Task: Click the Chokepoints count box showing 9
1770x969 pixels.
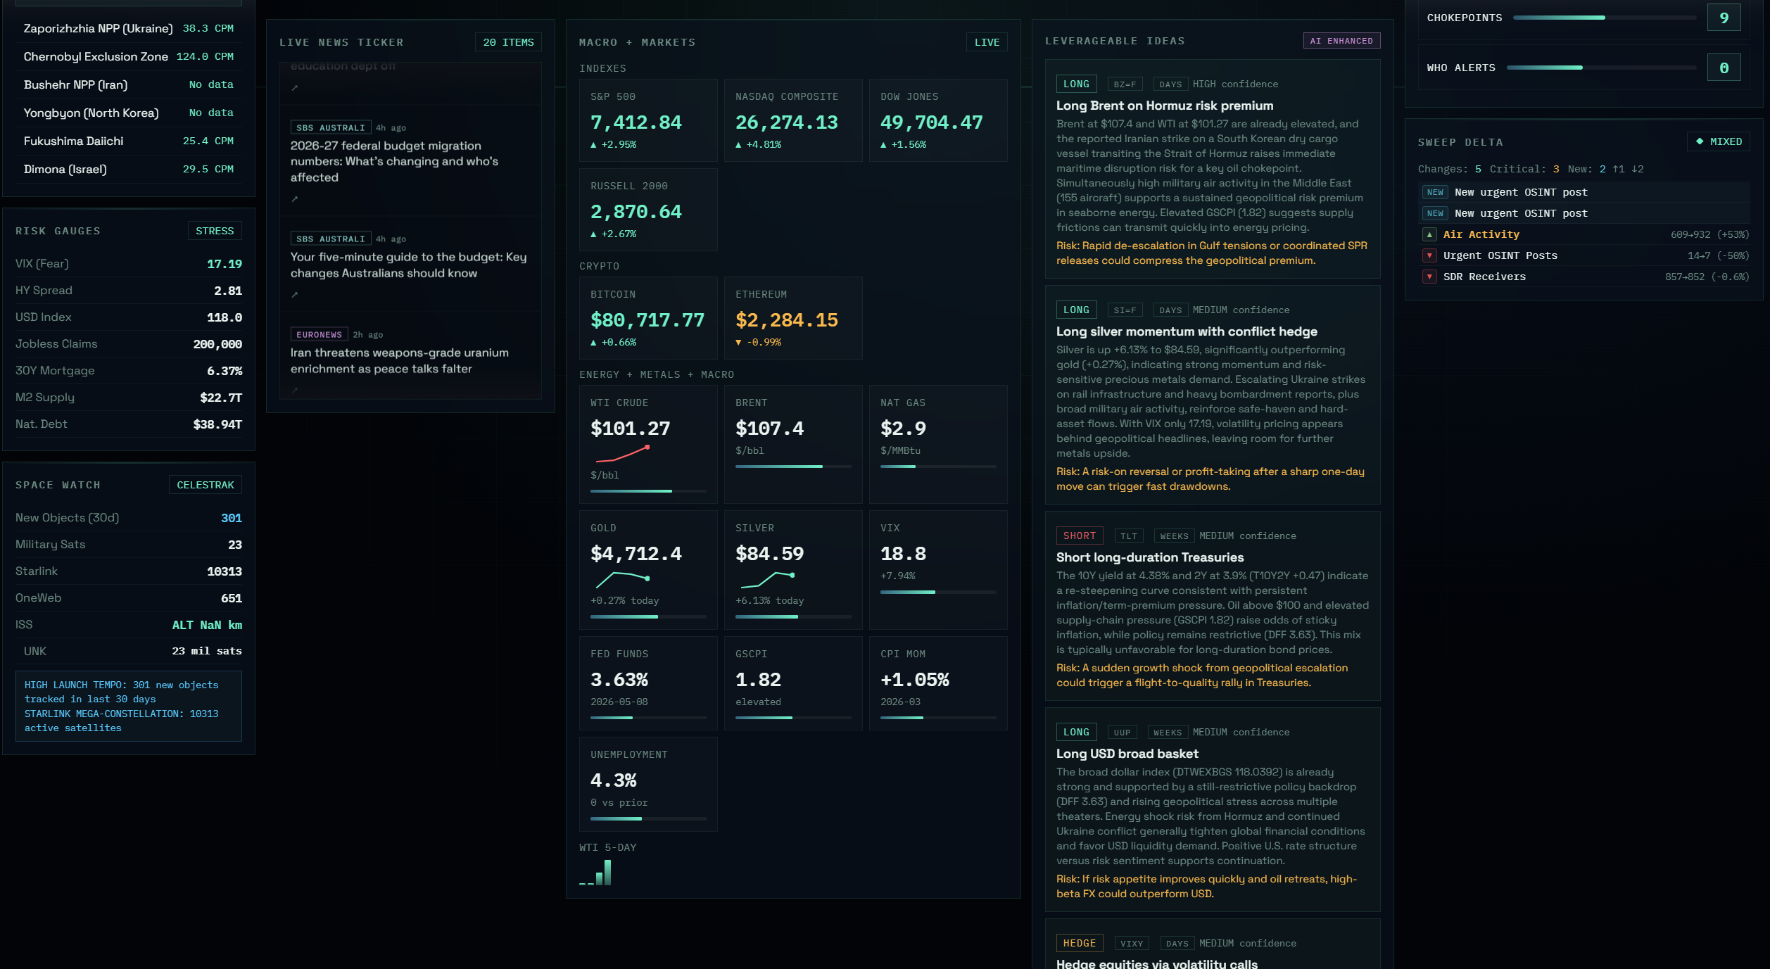Action: coord(1724,18)
